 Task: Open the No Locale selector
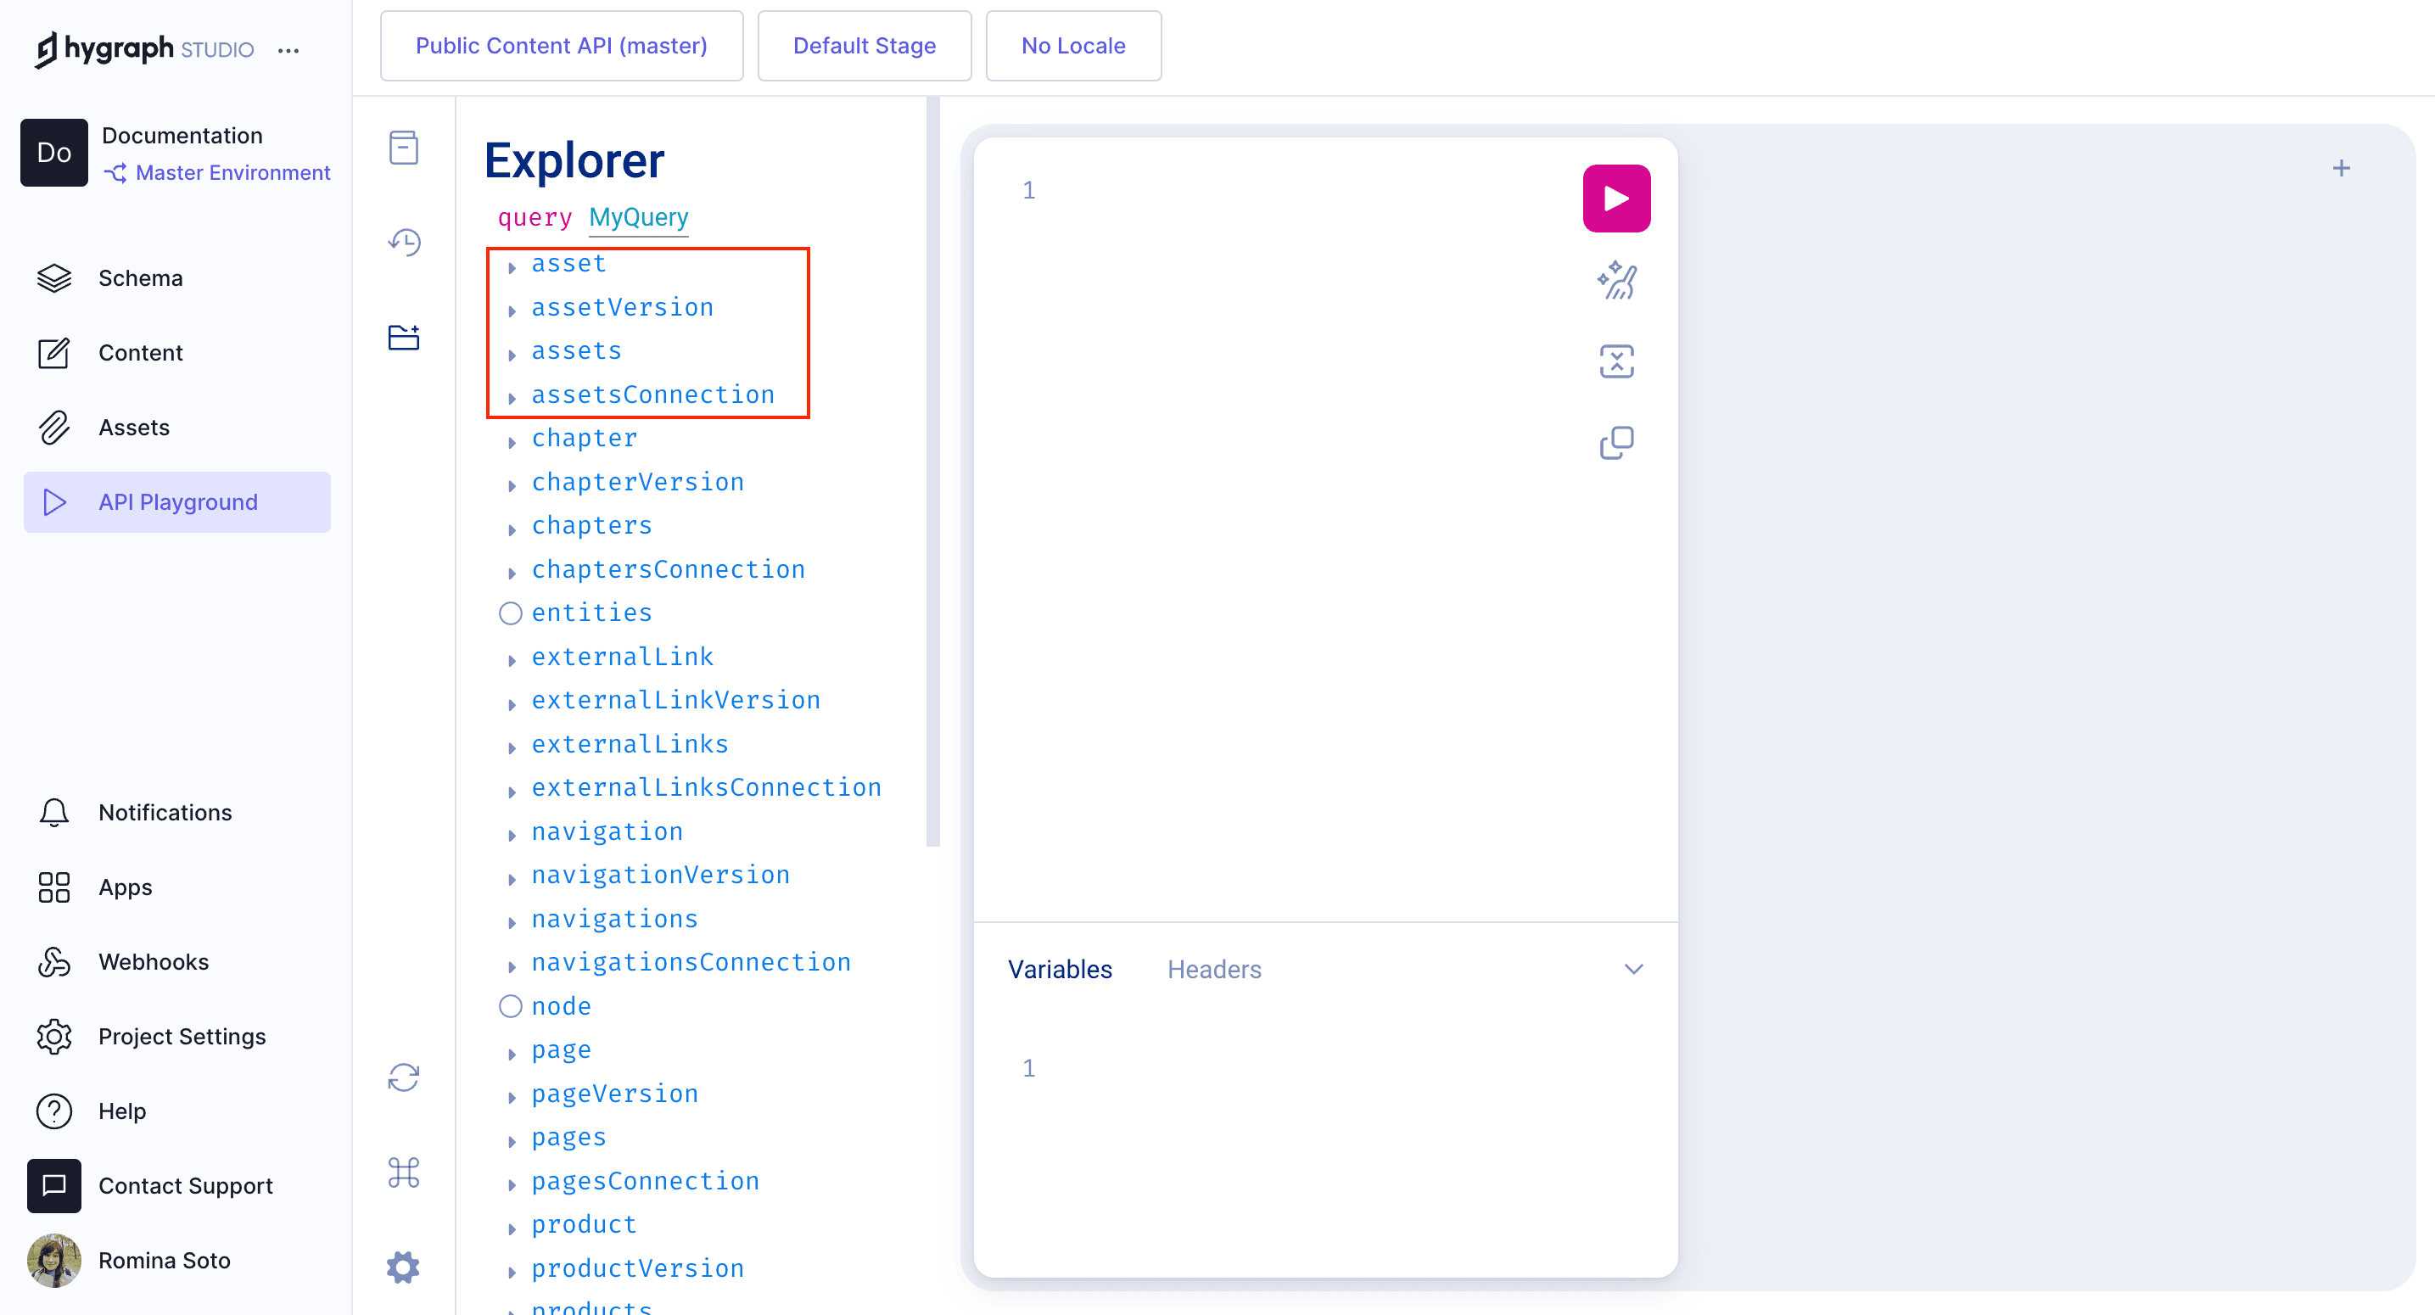click(x=1073, y=45)
